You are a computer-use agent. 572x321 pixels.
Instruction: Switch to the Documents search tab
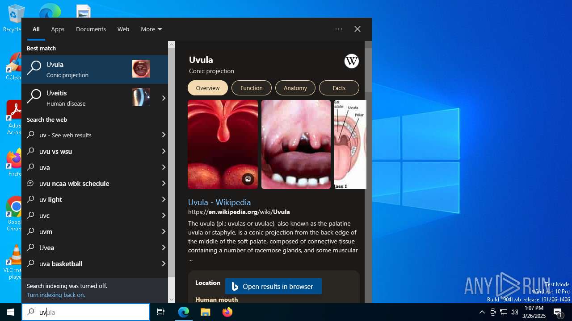pyautogui.click(x=91, y=29)
